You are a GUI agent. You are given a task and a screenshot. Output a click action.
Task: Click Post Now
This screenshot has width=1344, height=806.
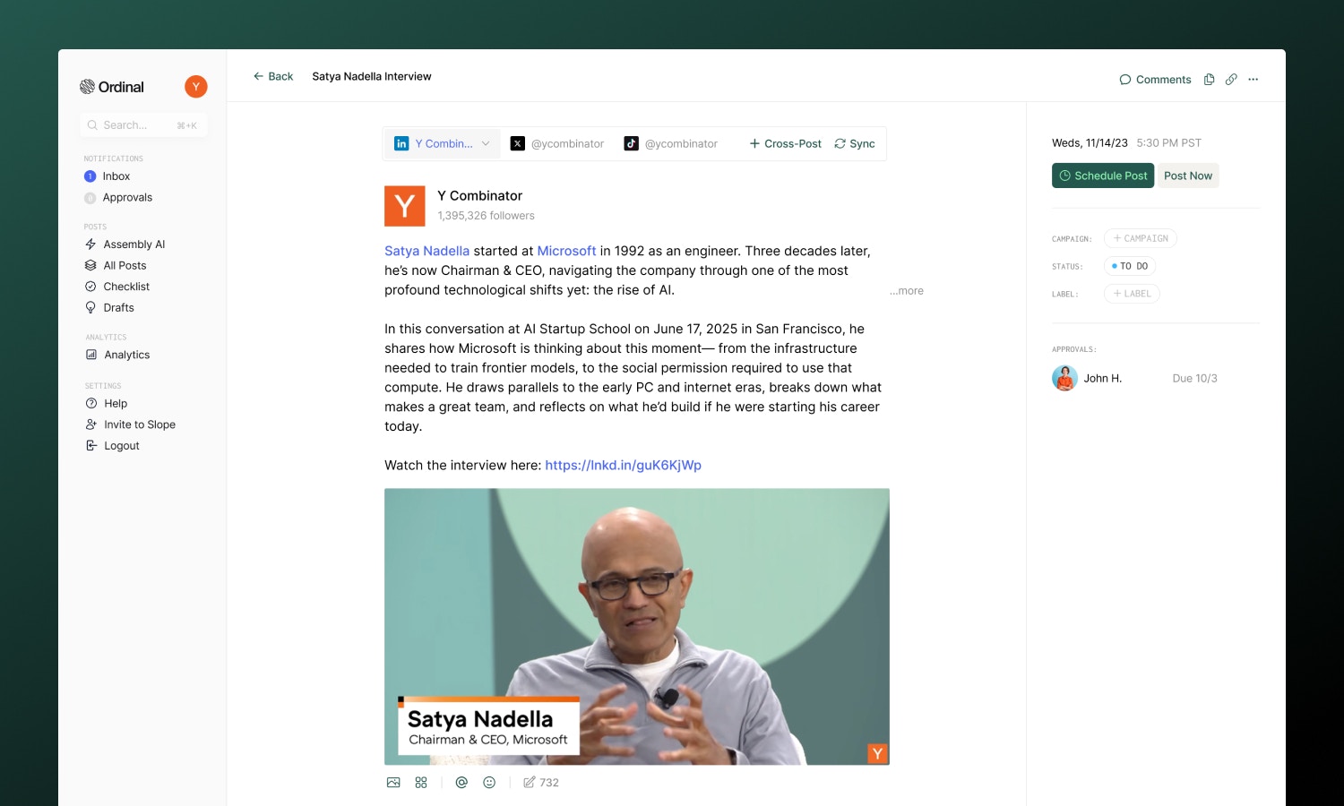pos(1188,176)
